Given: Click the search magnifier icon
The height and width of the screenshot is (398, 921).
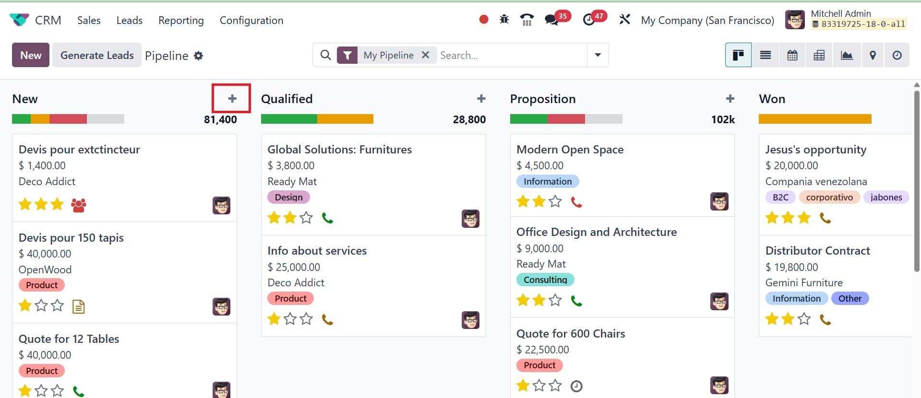Looking at the screenshot, I should point(325,55).
